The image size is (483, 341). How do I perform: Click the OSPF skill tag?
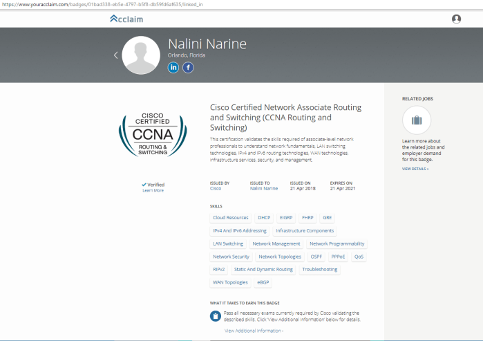click(x=316, y=257)
